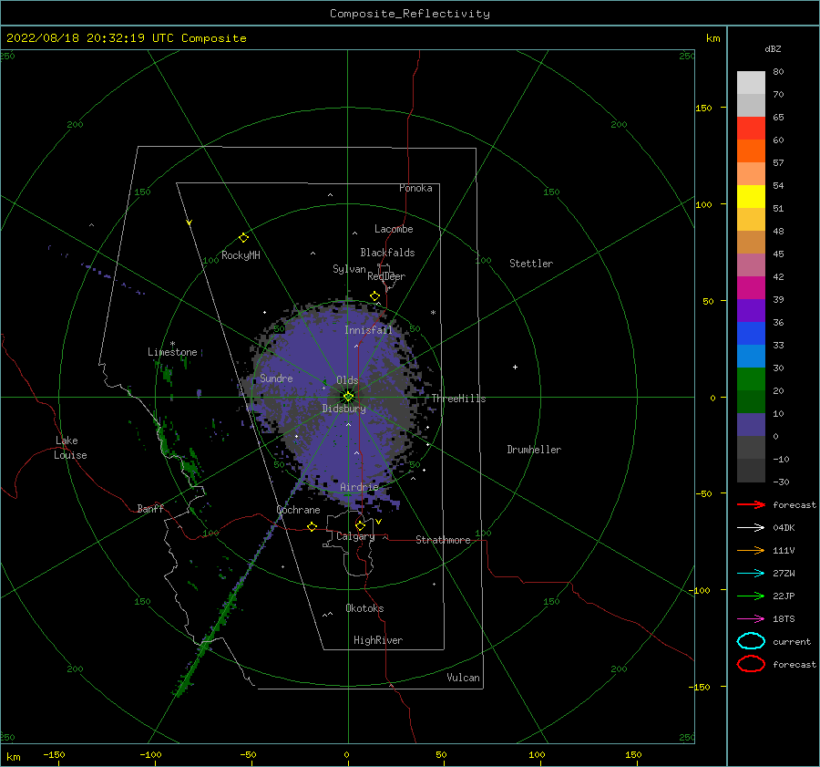This screenshot has width=820, height=767.
Task: Select the cyan 27ZW arrow in legend
Action: (x=751, y=574)
